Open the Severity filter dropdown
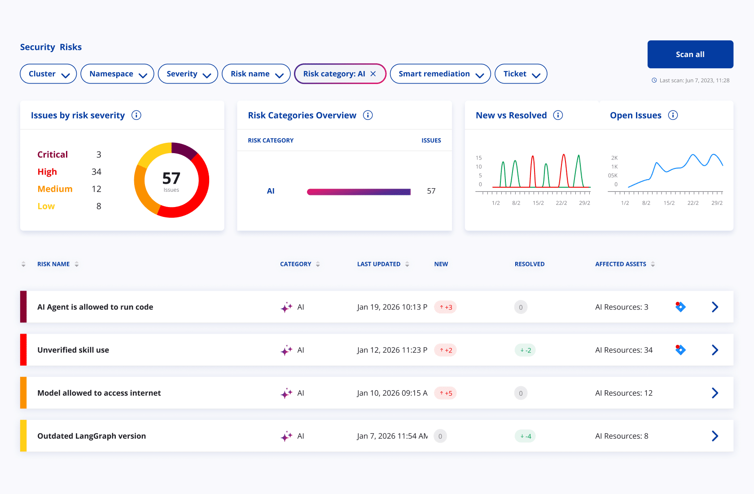Viewport: 754px width, 494px height. tap(188, 74)
